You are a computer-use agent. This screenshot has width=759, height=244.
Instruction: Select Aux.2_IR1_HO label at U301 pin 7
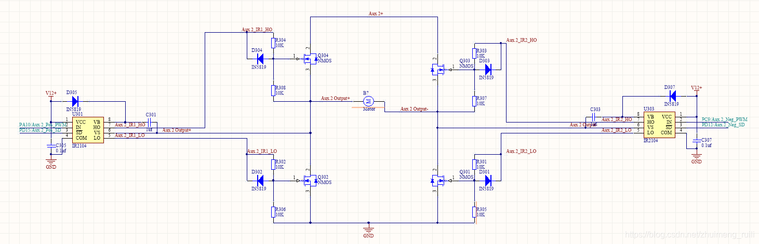click(x=130, y=125)
